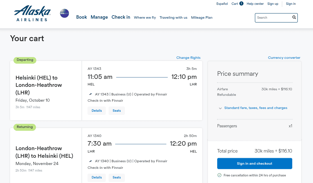Open the Manage menu
The width and height of the screenshot is (313, 183).
point(99,17)
